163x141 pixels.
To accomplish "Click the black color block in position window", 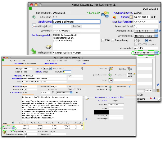I will [x=101, y=112].
